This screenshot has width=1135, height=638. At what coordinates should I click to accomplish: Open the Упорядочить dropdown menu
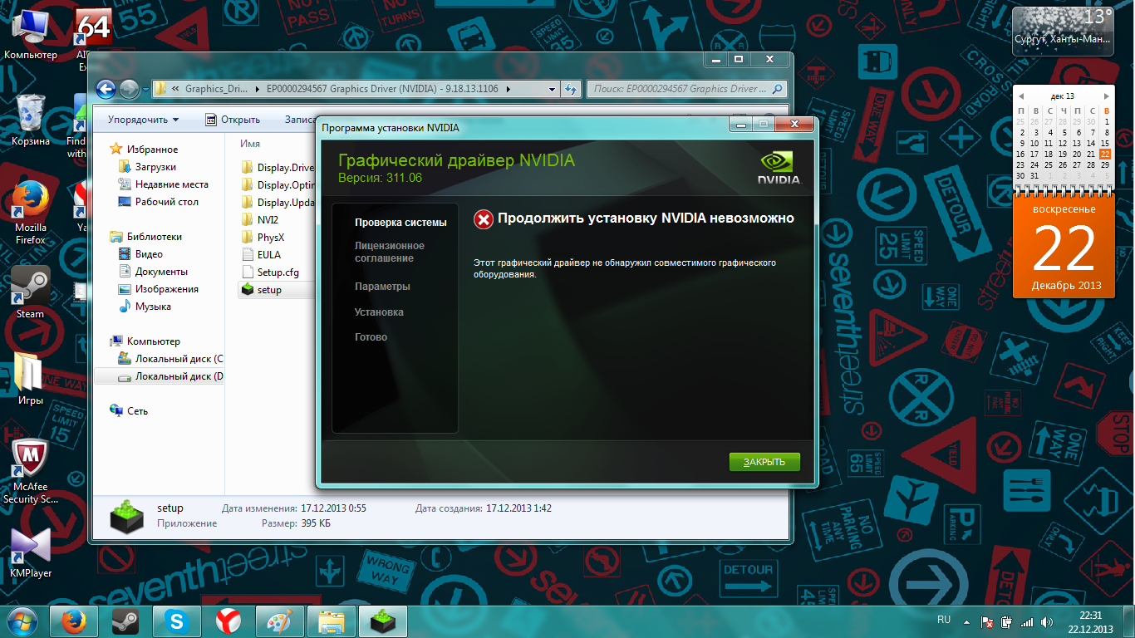pyautogui.click(x=143, y=120)
